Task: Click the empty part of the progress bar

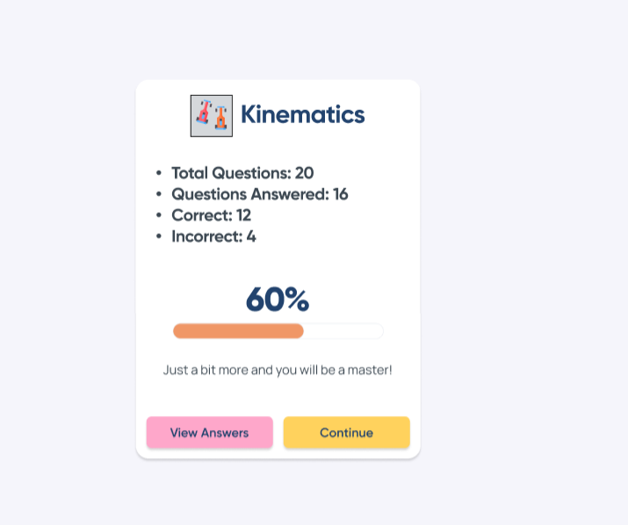Action: coord(343,331)
